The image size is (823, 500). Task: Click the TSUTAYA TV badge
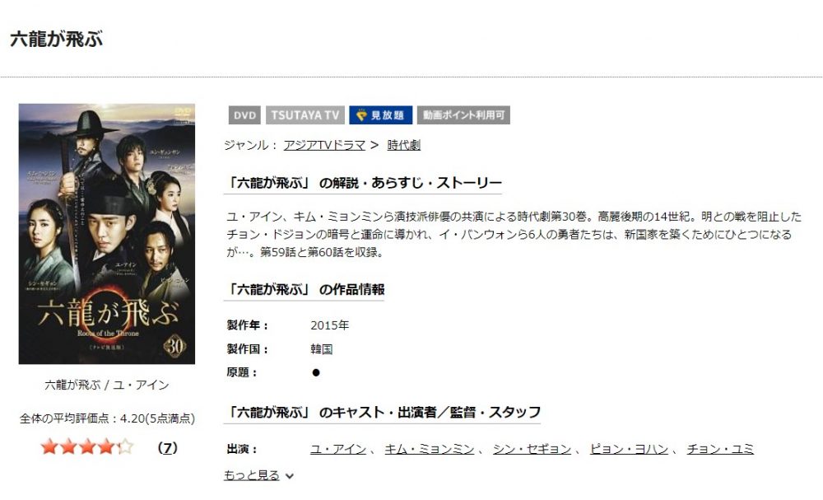305,115
